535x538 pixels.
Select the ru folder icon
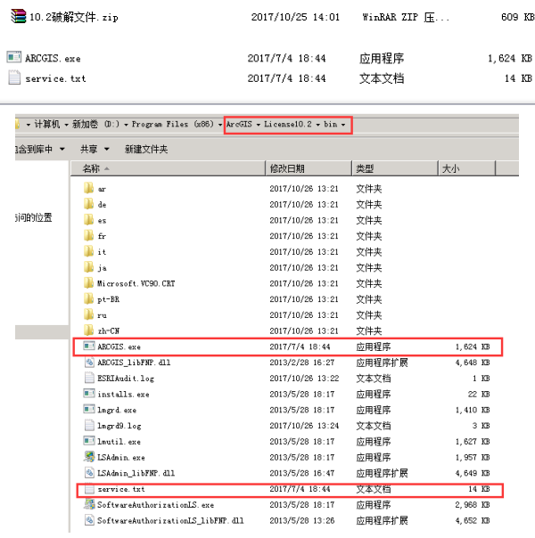coord(88,314)
